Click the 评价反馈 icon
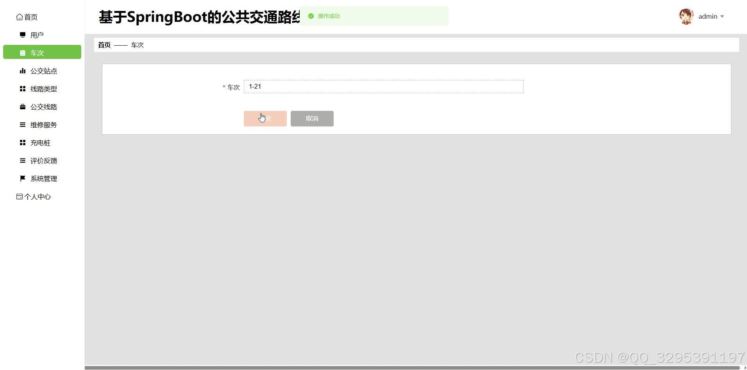This screenshot has height=370, width=747. (x=22, y=160)
